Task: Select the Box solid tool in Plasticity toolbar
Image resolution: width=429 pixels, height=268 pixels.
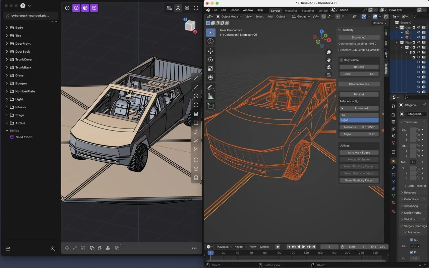Action: pyautogui.click(x=196, y=169)
